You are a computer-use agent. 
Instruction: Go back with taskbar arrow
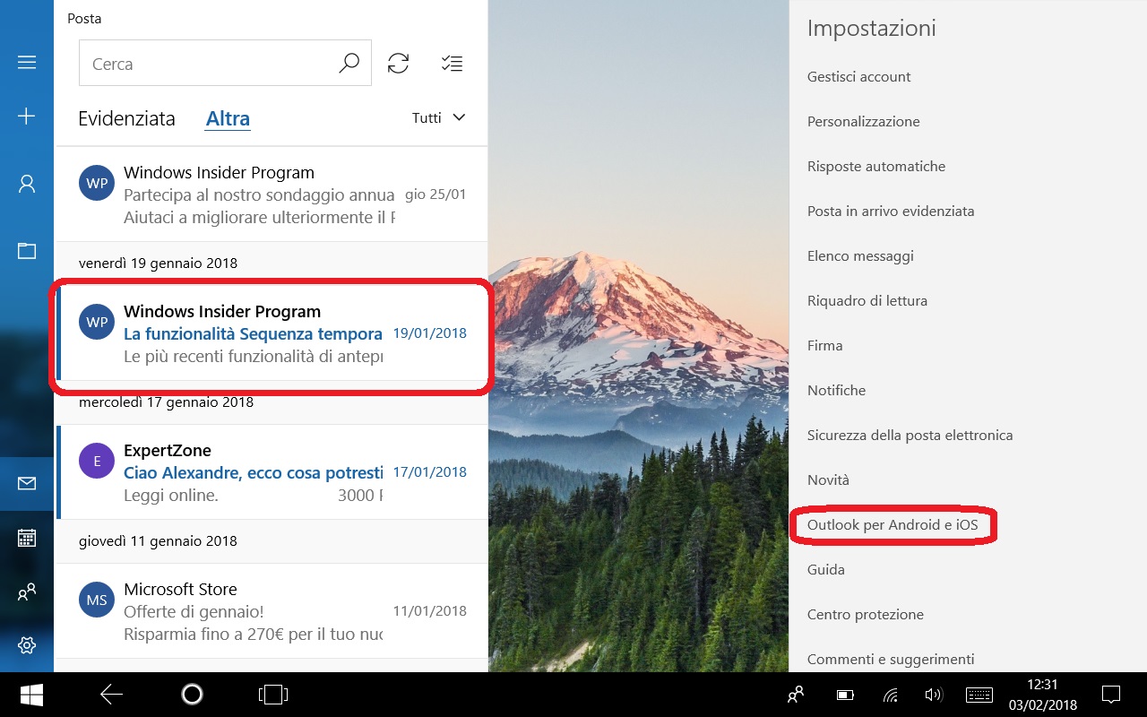coord(111,695)
